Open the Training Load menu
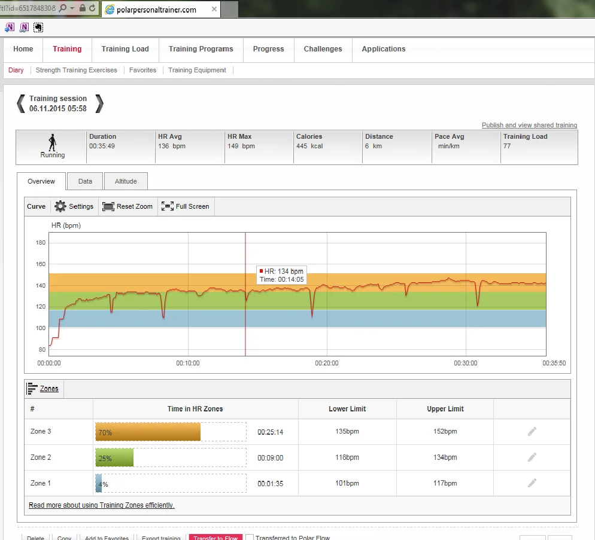Screen dimensions: 595x540 [125, 49]
